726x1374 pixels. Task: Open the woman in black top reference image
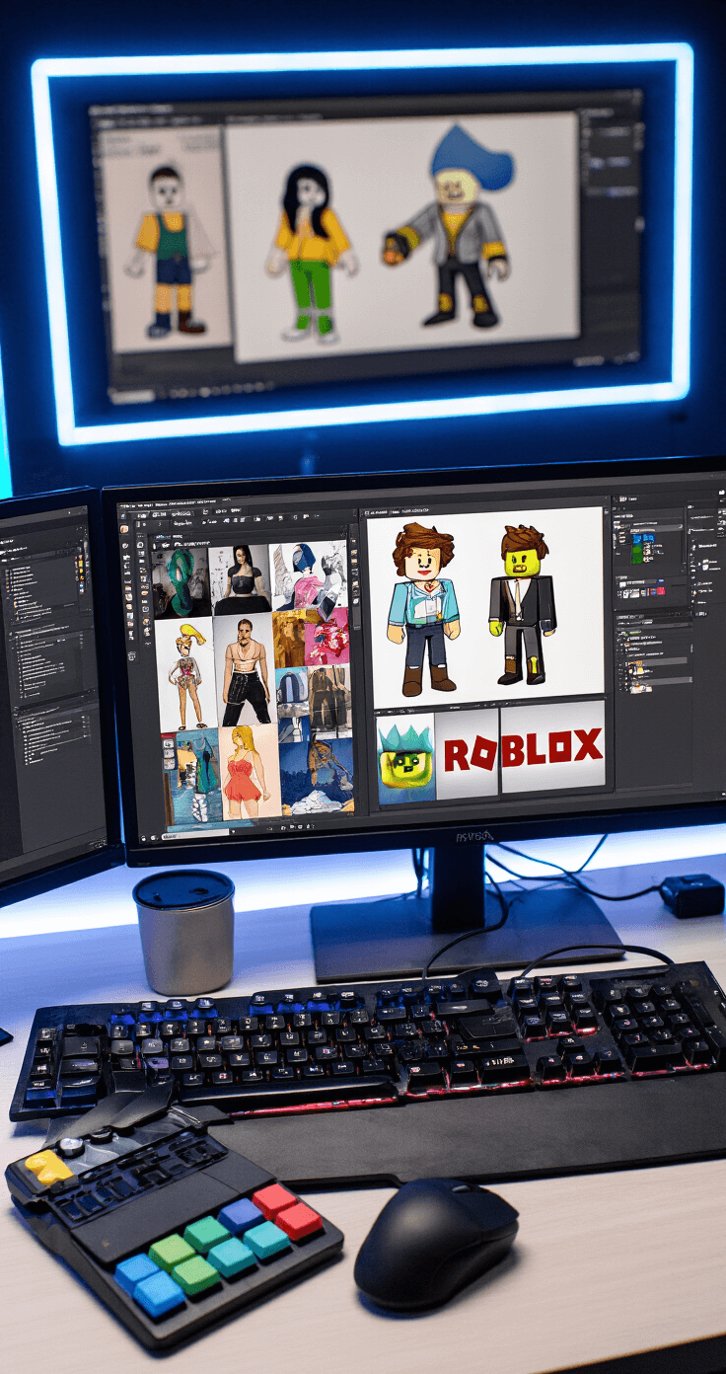[x=241, y=577]
